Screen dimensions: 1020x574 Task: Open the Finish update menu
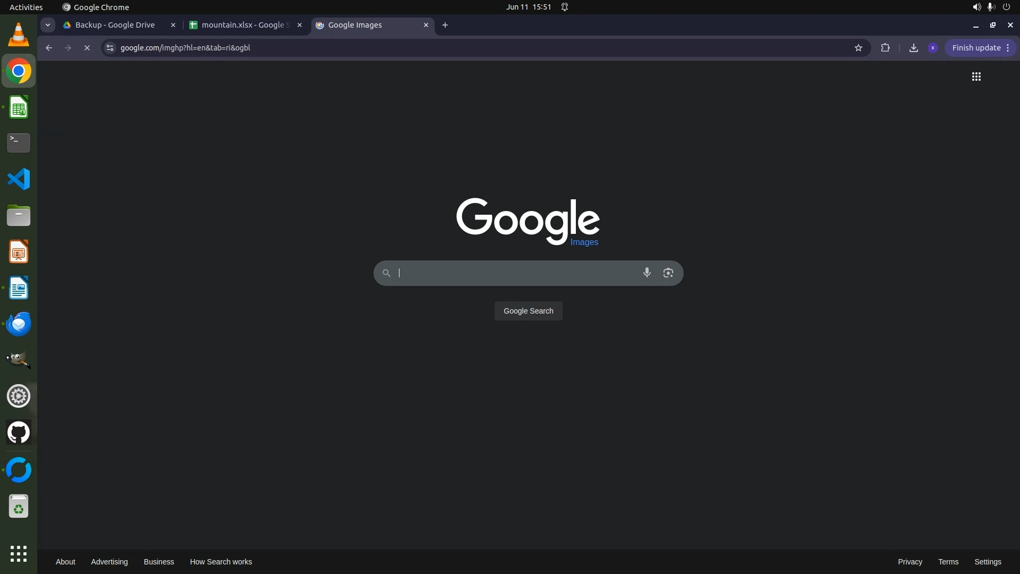981,48
